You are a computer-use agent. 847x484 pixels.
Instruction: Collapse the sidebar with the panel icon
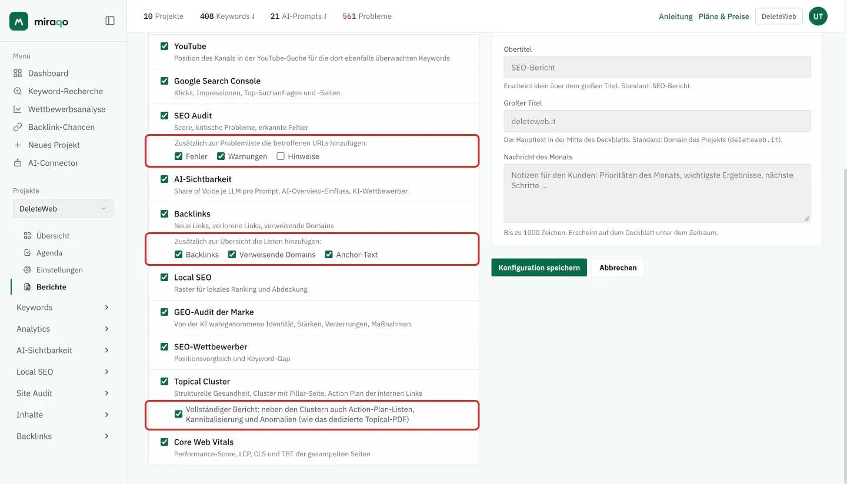pos(110,21)
